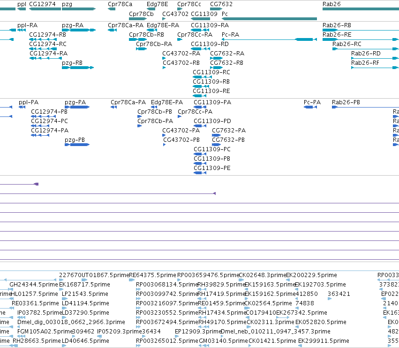Select the ppl-PA protein
The width and height of the screenshot is (399, 348).
pos(22,107)
